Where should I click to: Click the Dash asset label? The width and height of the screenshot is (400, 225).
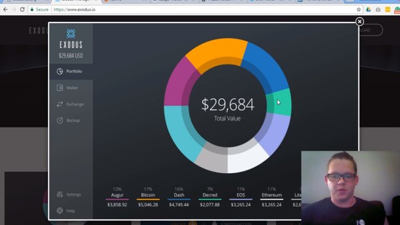point(179,195)
